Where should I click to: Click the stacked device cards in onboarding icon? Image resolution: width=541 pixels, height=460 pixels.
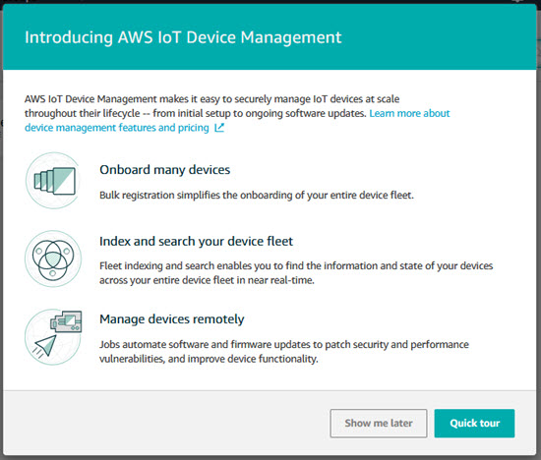(55, 181)
